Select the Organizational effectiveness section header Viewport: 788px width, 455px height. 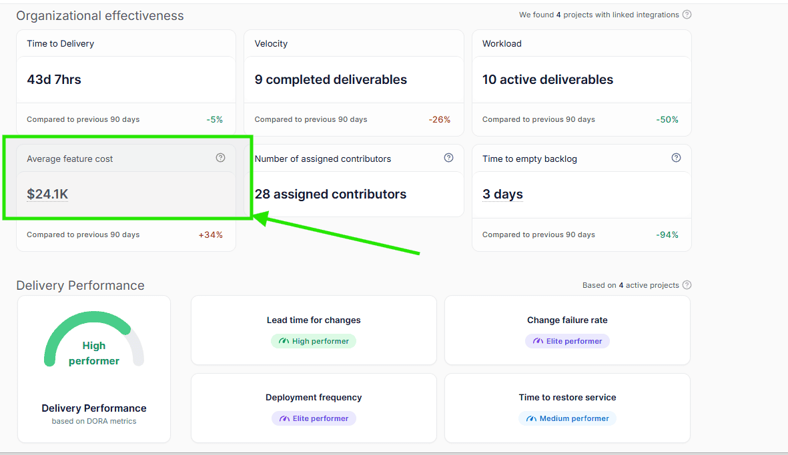[100, 15]
